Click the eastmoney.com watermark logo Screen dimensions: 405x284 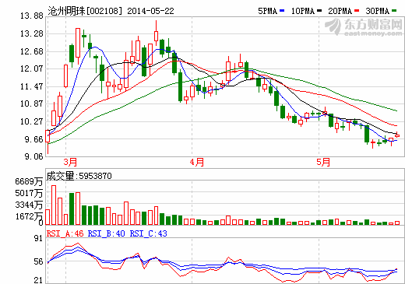pos(364,27)
